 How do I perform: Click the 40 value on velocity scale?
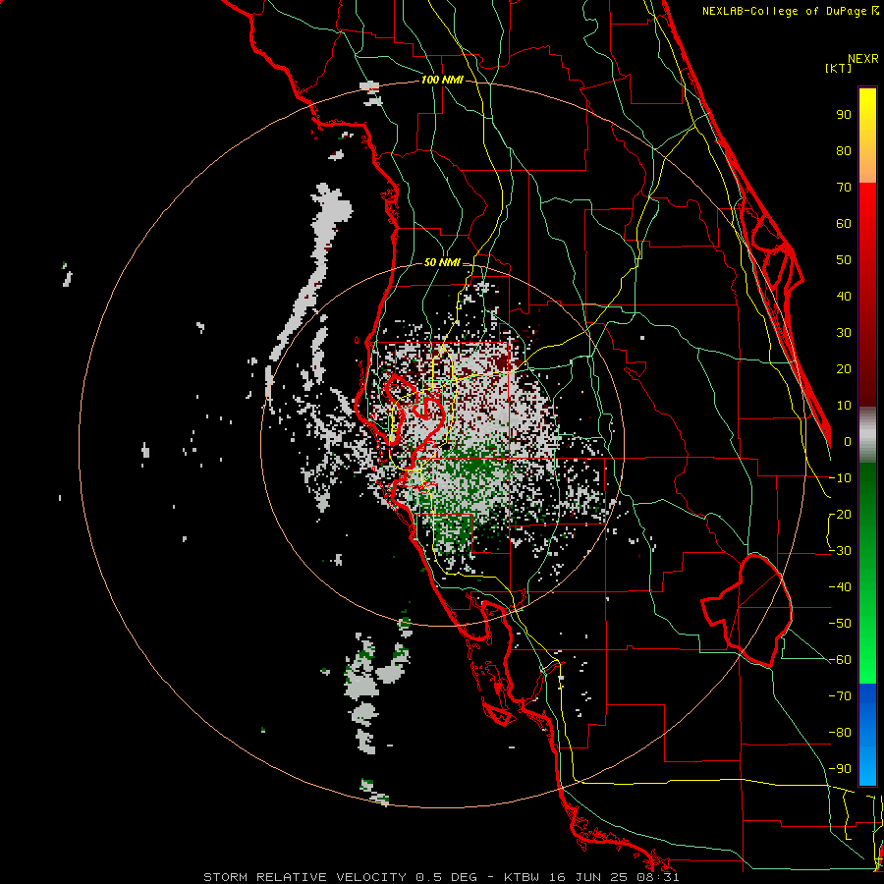coord(844,297)
